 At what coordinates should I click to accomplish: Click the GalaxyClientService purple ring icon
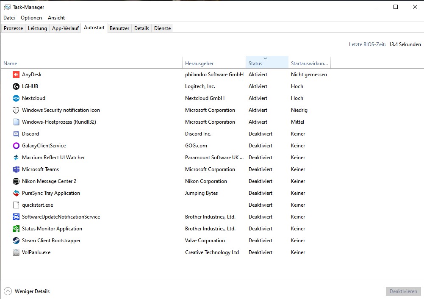coord(16,146)
